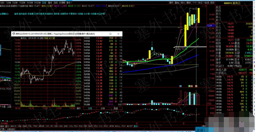255x132 pixels.
Task: Select the BOLL indicator tab
Action: (118, 126)
